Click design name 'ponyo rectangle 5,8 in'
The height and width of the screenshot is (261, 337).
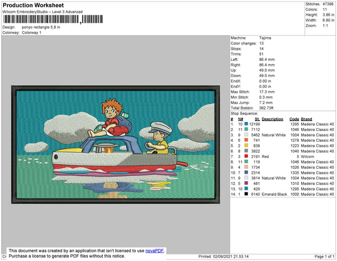(x=41, y=28)
